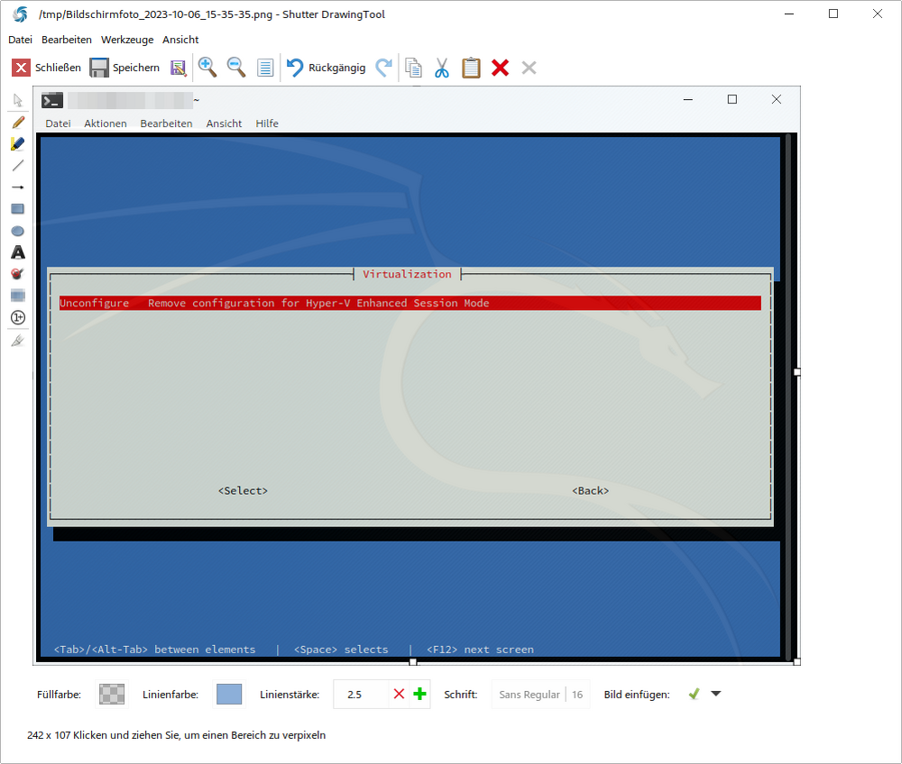Choose the rectangle shape tool
Image resolution: width=902 pixels, height=764 pixels.
click(18, 209)
